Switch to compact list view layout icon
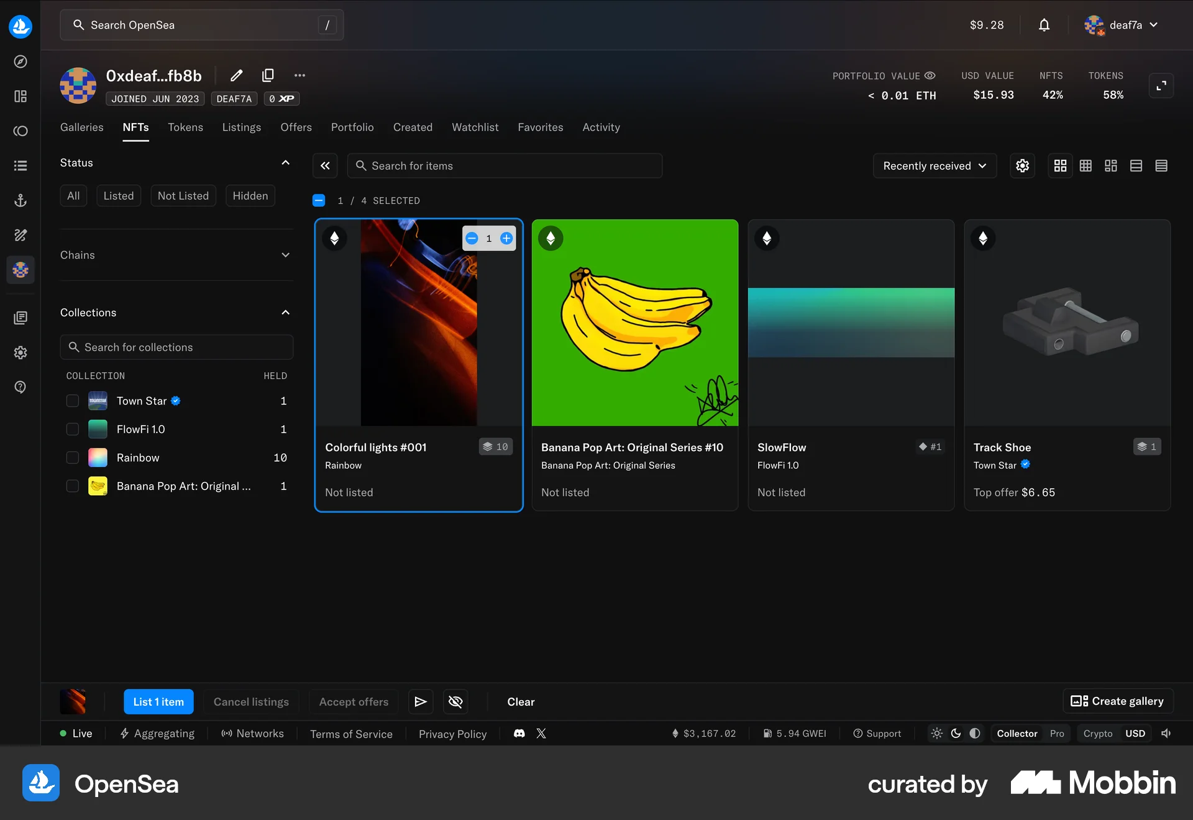The image size is (1193, 820). point(1161,166)
